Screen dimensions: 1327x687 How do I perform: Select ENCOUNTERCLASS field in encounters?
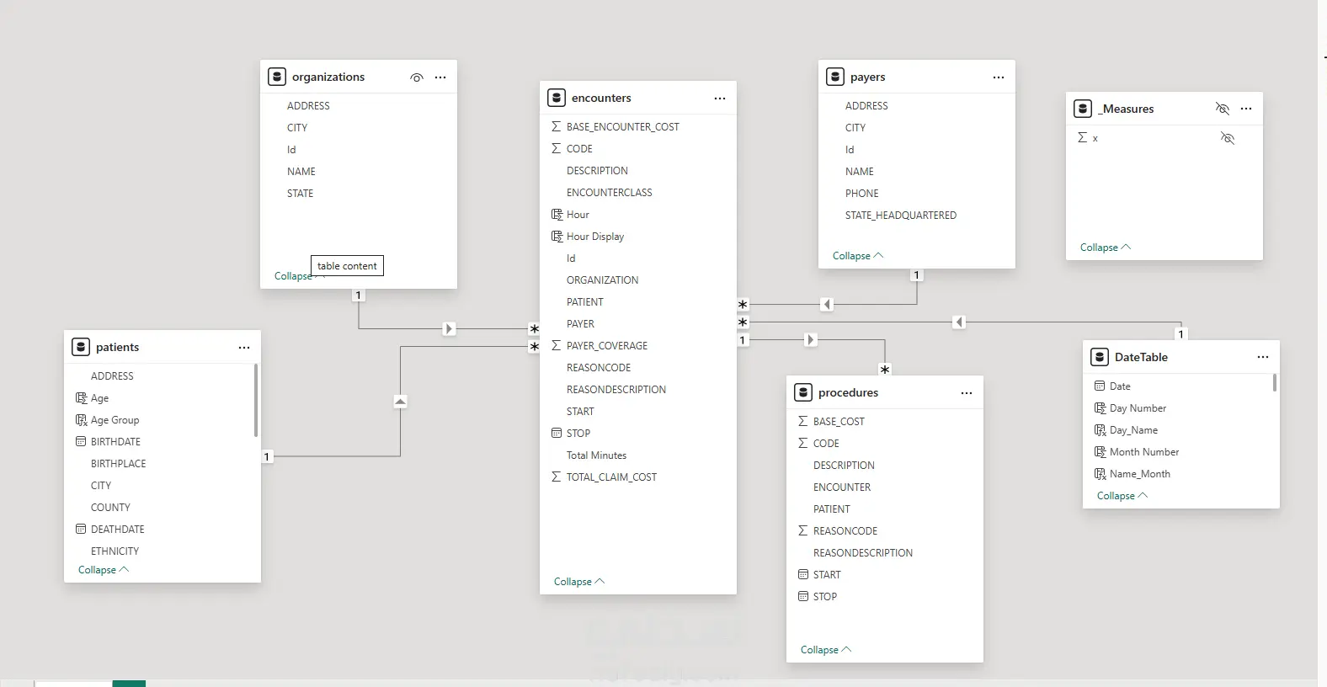pos(610,193)
